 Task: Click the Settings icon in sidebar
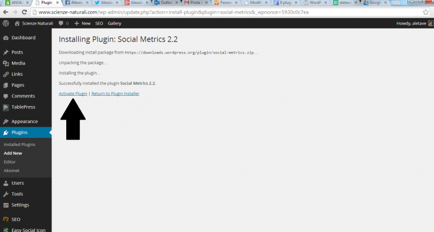tap(6, 205)
